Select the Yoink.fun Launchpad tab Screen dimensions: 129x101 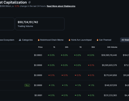point(80,40)
